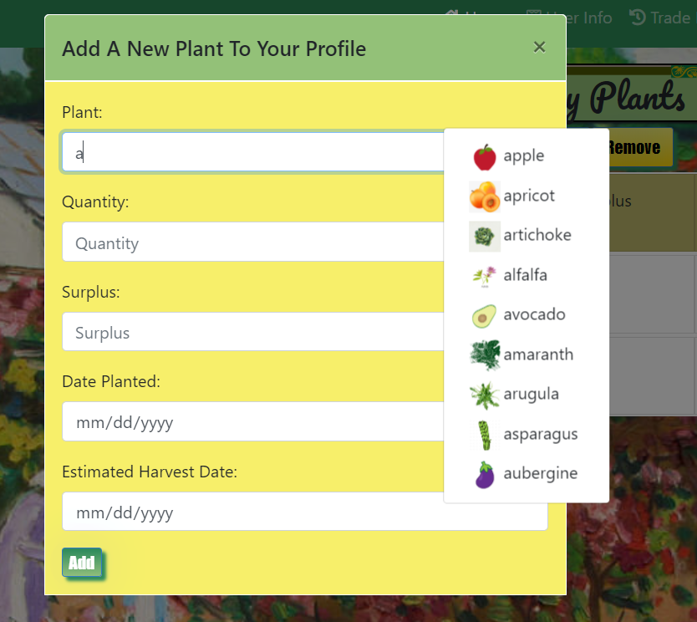Screen dimensions: 697x622
Task: Click the alfalfa flower icon
Action: point(485,275)
